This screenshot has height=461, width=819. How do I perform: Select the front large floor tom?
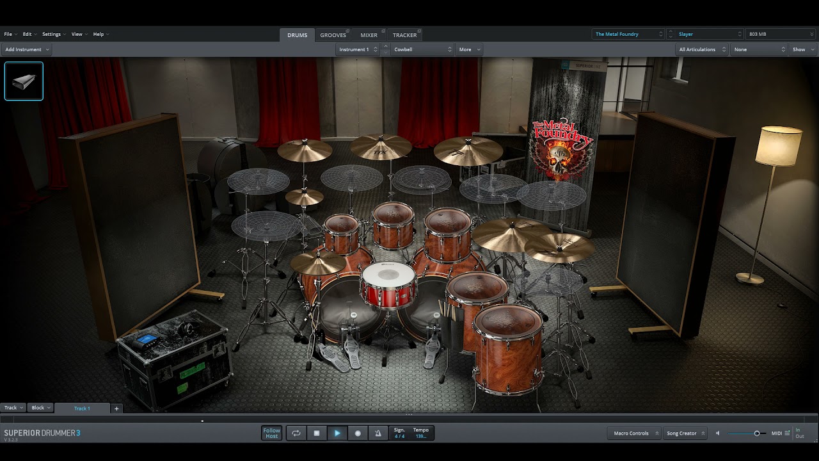click(509, 349)
